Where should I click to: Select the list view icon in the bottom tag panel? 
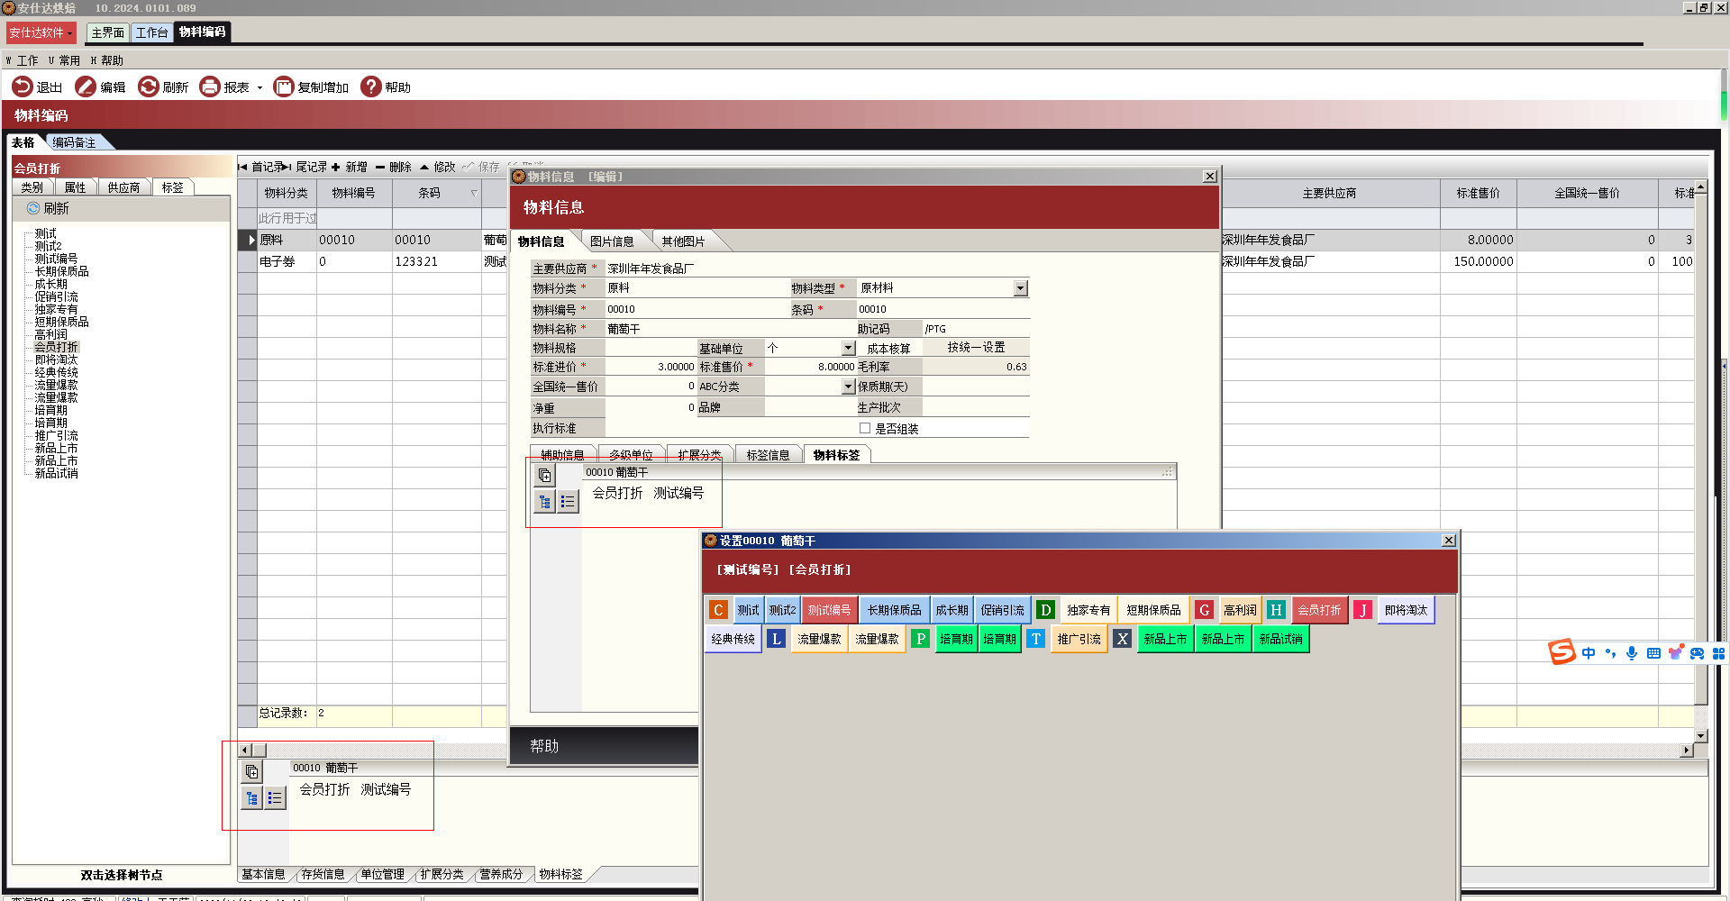coord(276,798)
